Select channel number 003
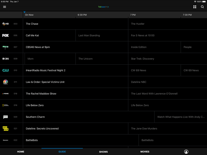 tap(15, 24)
